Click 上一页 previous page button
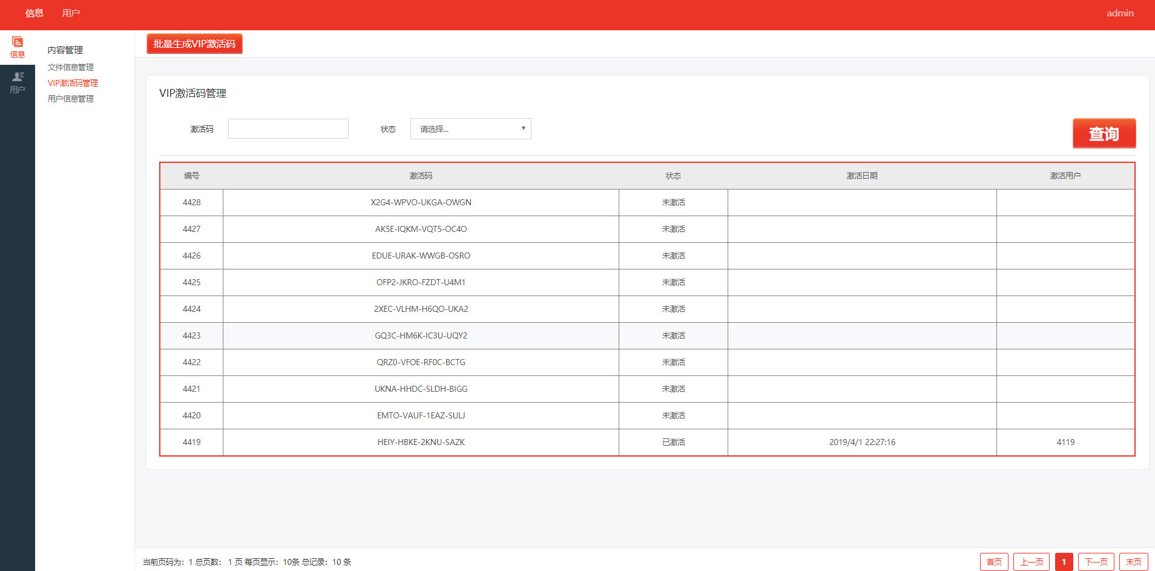 1032,562
